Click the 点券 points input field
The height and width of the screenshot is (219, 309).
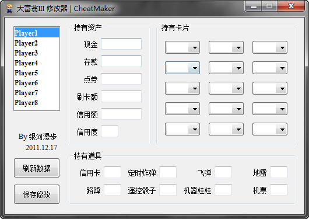(121, 79)
